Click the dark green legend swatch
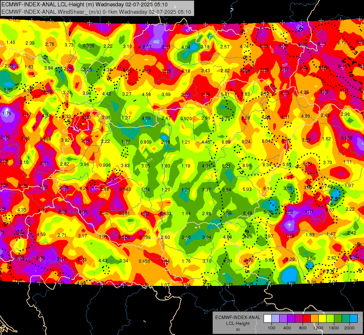364x335 pixels. pyautogui.click(x=338, y=319)
